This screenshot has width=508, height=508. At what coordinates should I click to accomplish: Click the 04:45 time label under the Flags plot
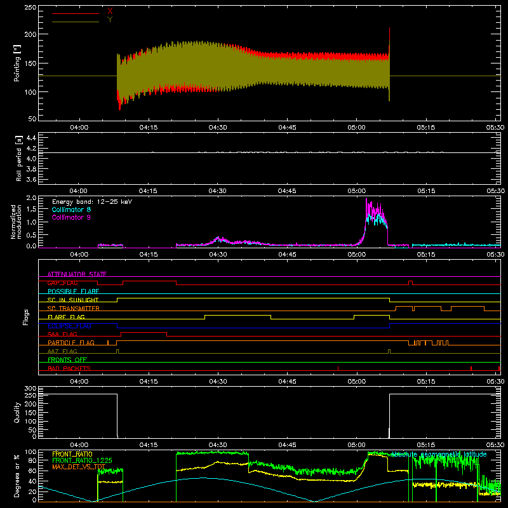288,382
